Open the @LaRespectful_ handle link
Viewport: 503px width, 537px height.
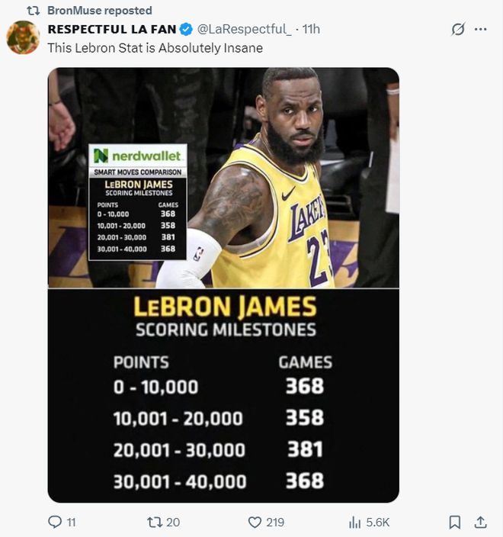point(245,30)
